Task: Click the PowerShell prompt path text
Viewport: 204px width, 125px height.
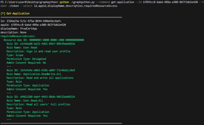Action: (29, 2)
